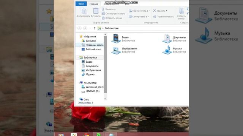243x136 pixels.
Task: Open Документы under Библиотеки in tree
Action: point(90,66)
